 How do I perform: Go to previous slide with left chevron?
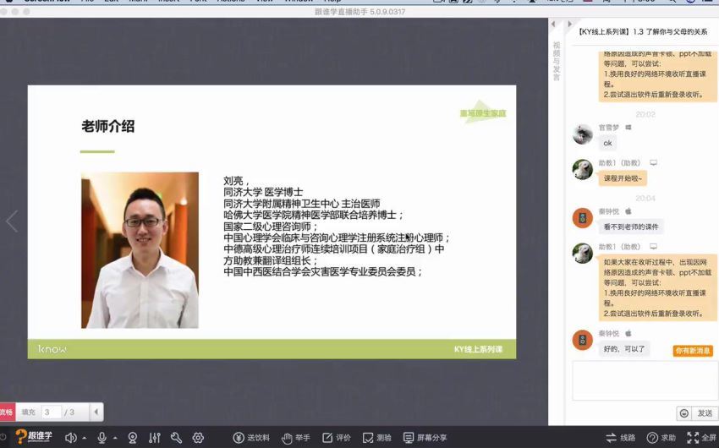pos(12,221)
